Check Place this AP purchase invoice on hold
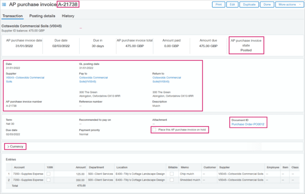Screen dimensions: 305x194 (x=154, y=130)
